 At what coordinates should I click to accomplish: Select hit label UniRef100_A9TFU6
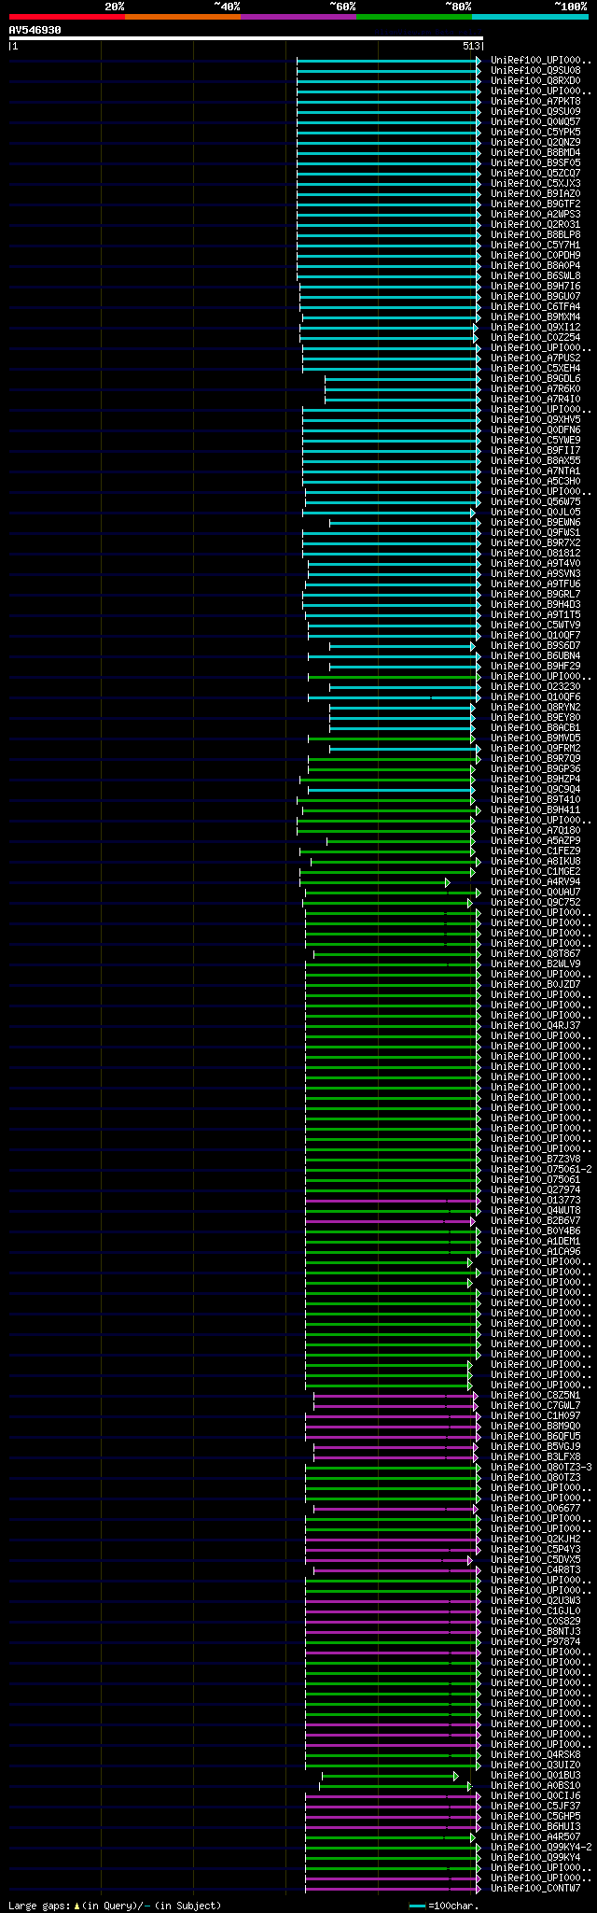535,584
